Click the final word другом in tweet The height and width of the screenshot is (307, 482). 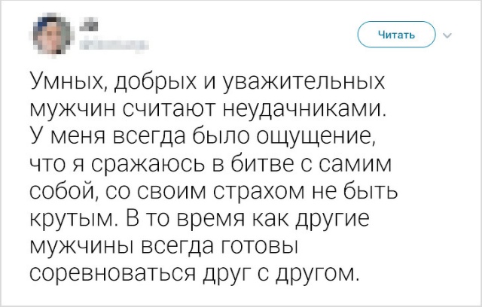pos(316,275)
